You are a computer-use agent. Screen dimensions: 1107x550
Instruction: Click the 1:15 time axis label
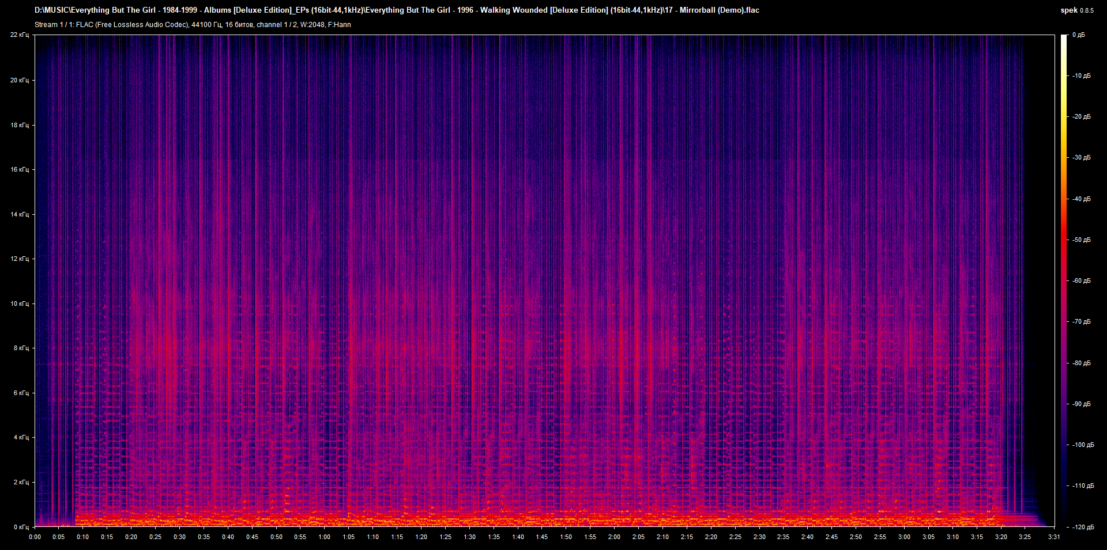pyautogui.click(x=397, y=537)
